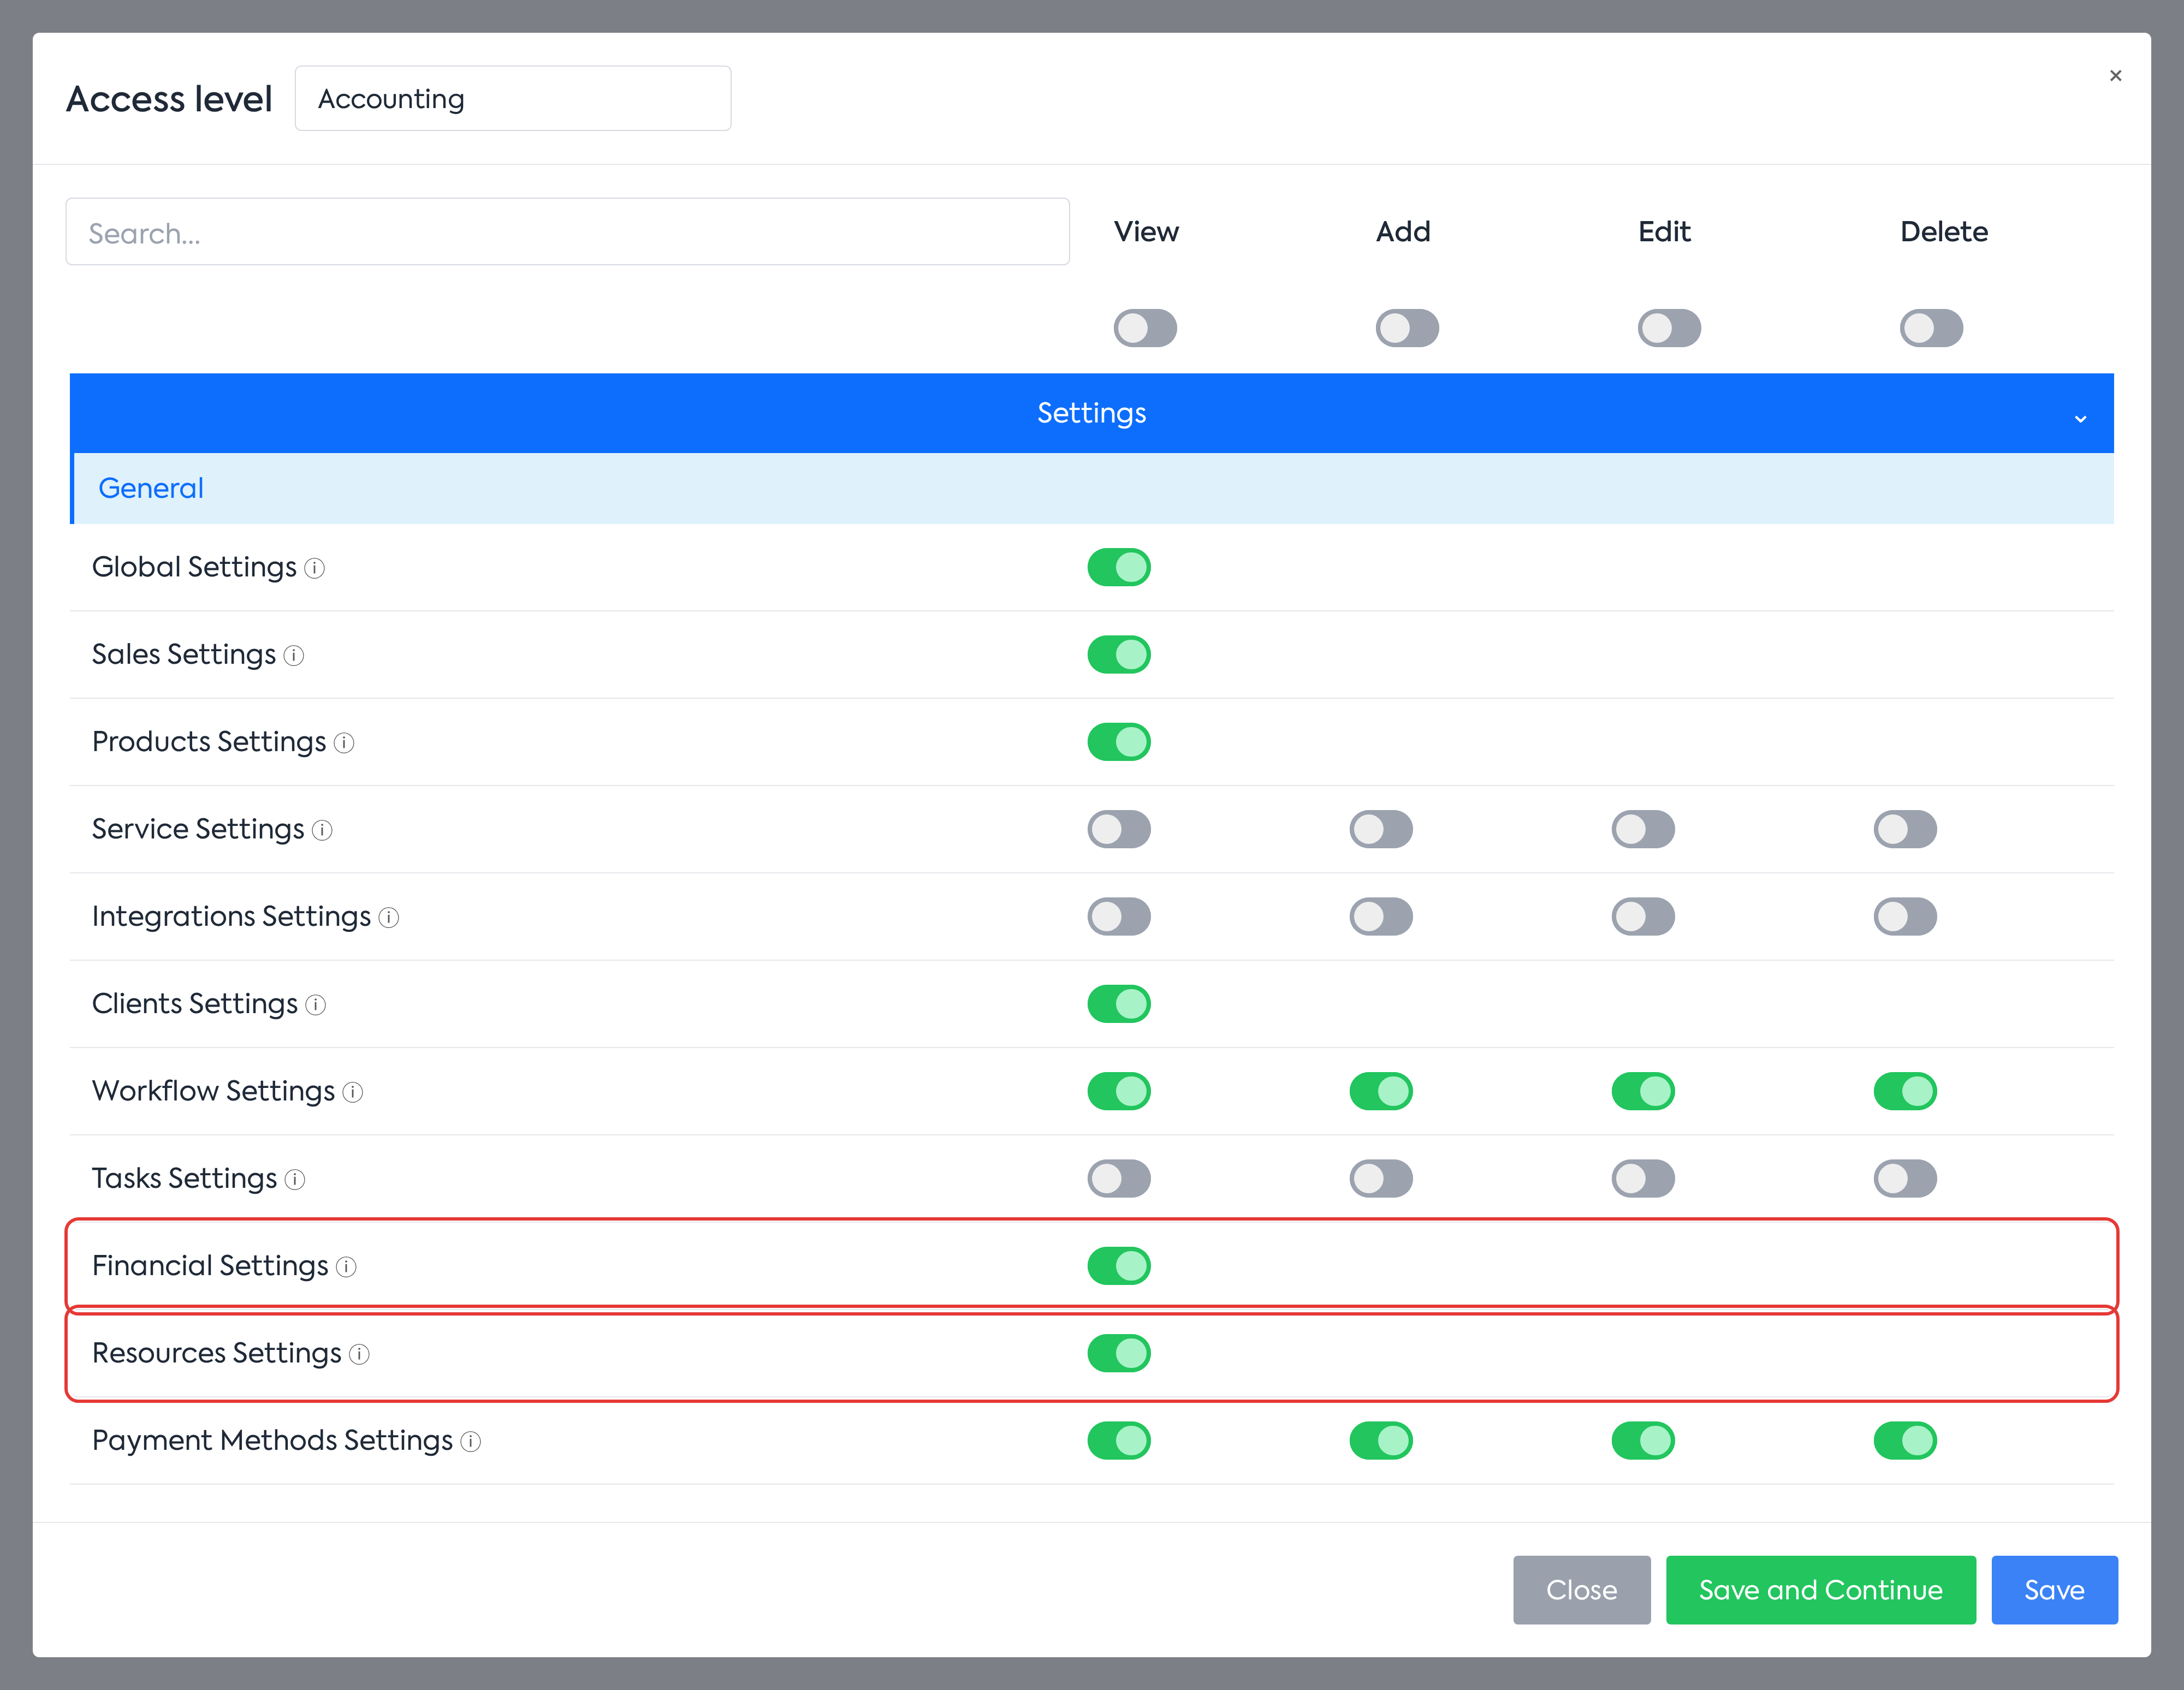
Task: Toggle the master Add switch under header
Action: click(x=1407, y=328)
